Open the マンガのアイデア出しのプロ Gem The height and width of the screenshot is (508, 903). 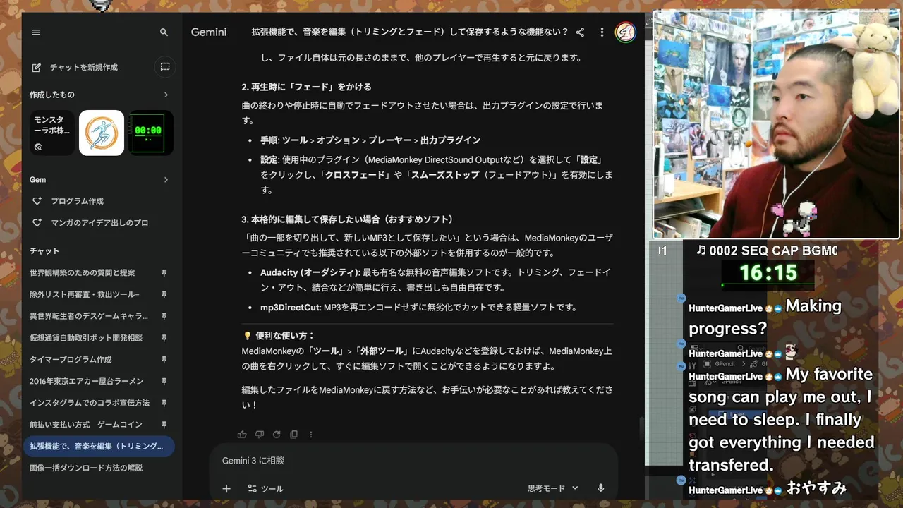(x=99, y=223)
